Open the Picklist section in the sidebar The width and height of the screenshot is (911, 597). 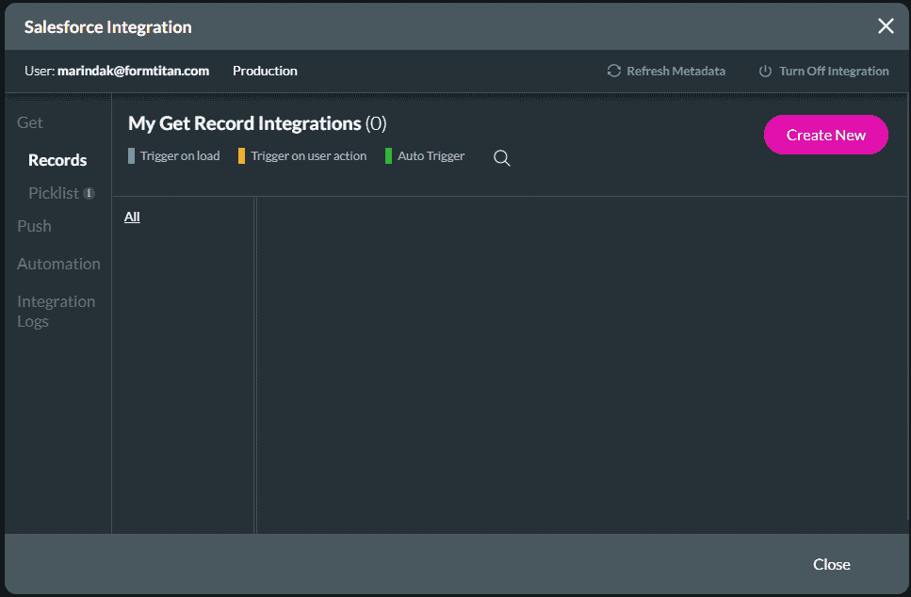click(52, 192)
